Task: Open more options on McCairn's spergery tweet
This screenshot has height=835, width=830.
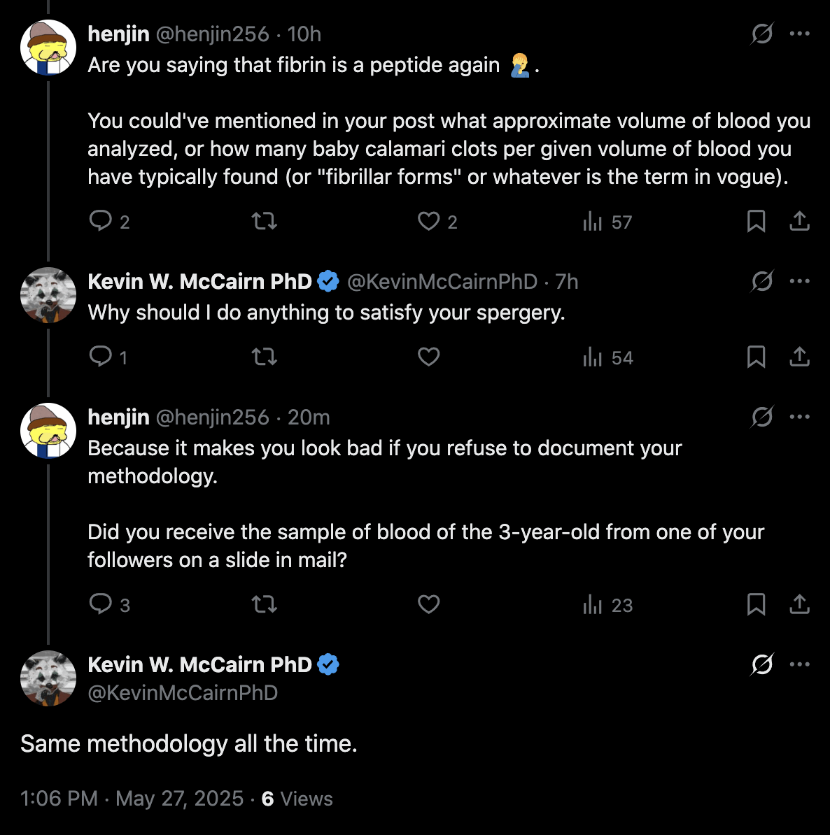Action: click(x=799, y=281)
